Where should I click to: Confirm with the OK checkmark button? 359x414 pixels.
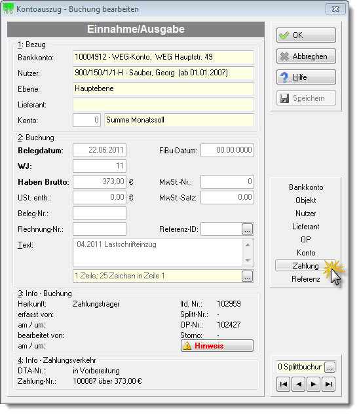(306, 35)
